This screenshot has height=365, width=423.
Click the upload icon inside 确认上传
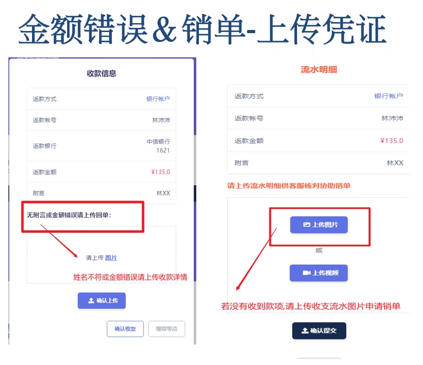(x=91, y=300)
